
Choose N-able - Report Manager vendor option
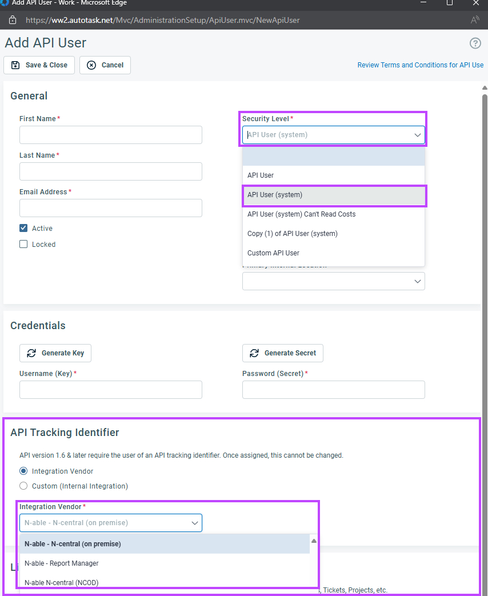click(62, 563)
